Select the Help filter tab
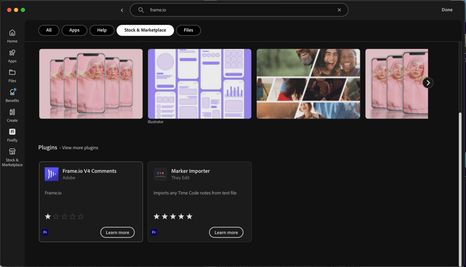This screenshot has height=267, width=466. [102, 30]
